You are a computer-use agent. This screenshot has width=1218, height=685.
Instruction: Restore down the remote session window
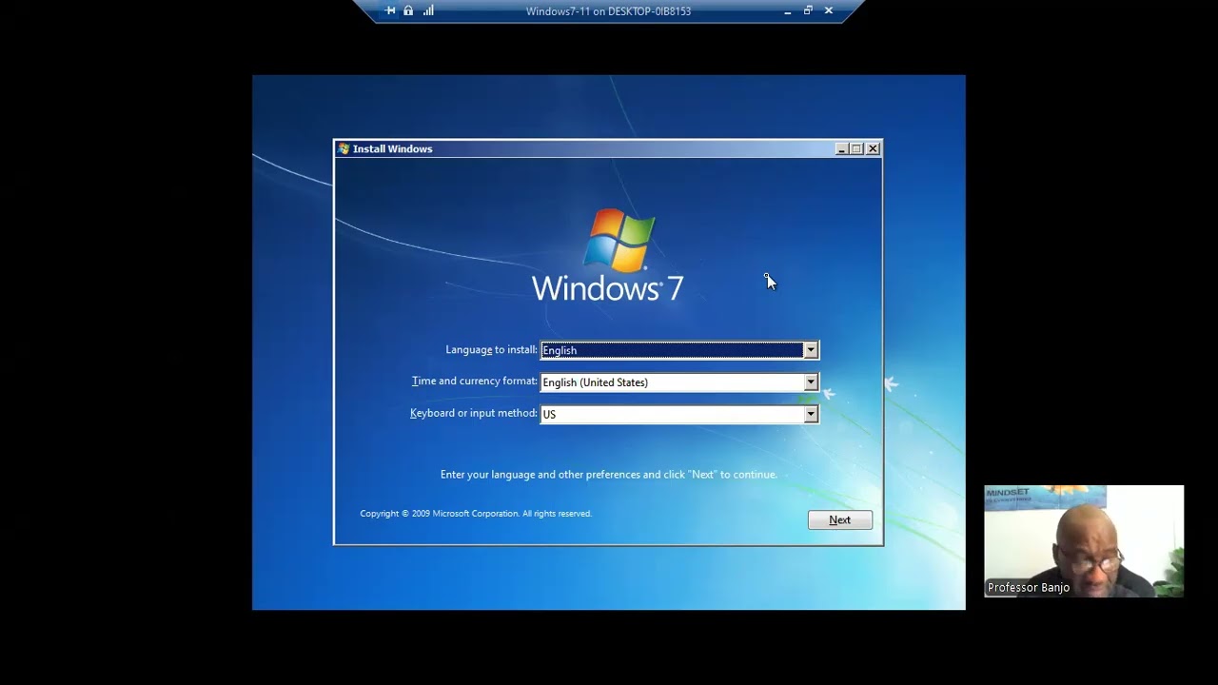(x=808, y=10)
